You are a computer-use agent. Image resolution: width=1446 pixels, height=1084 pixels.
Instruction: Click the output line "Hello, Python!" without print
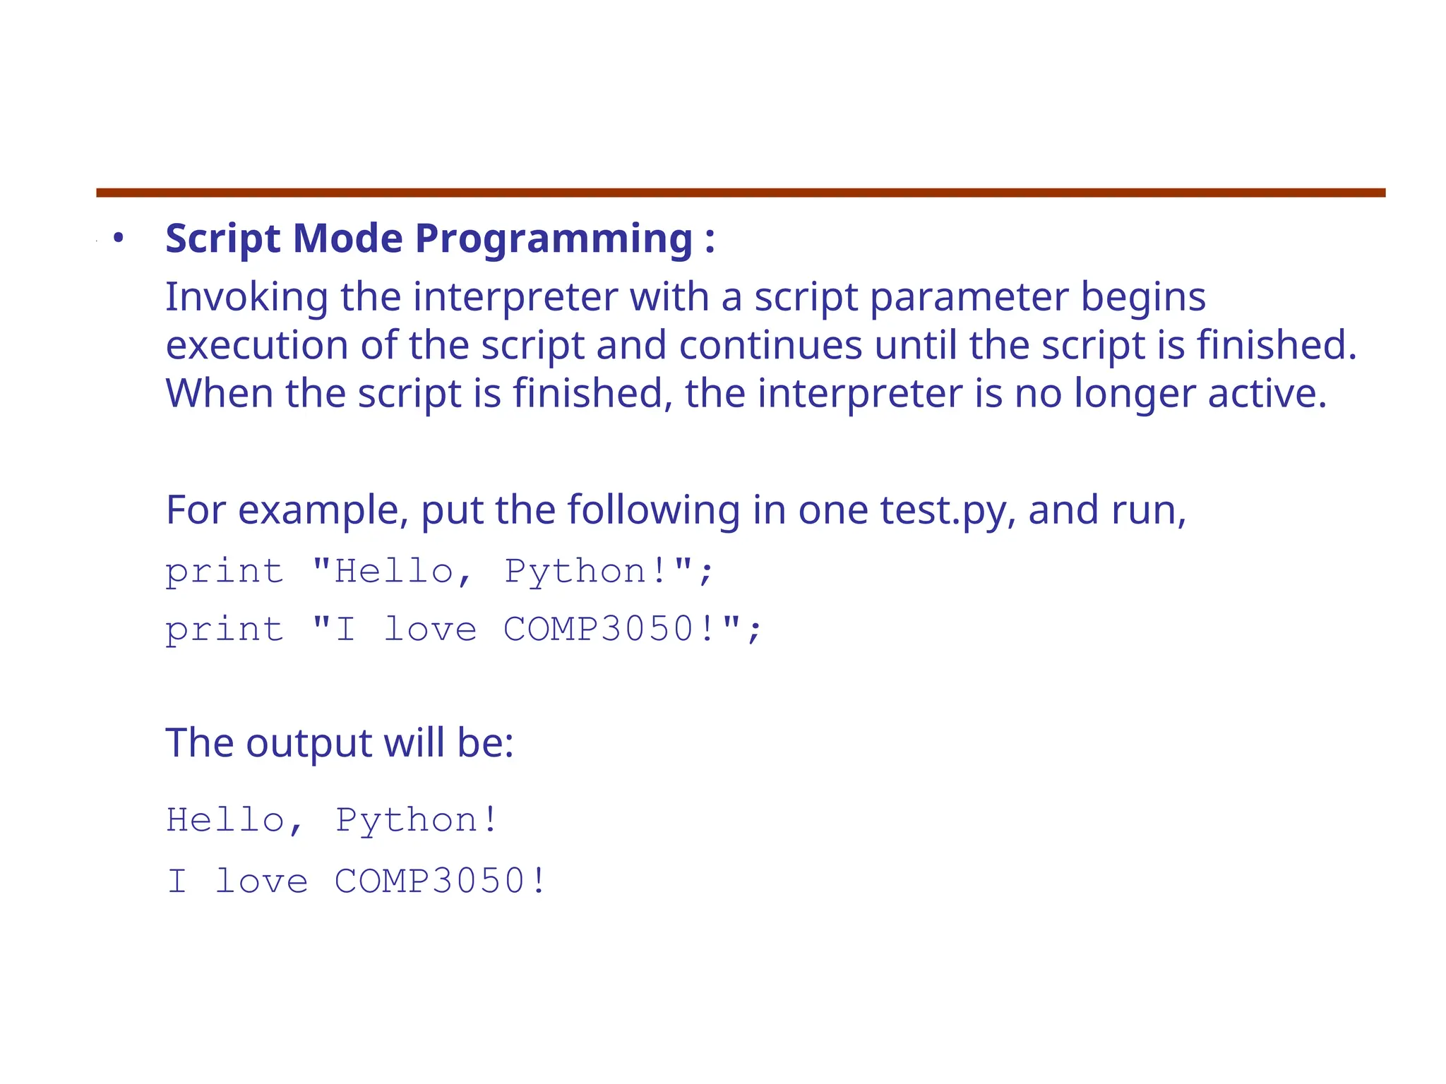point(333,820)
